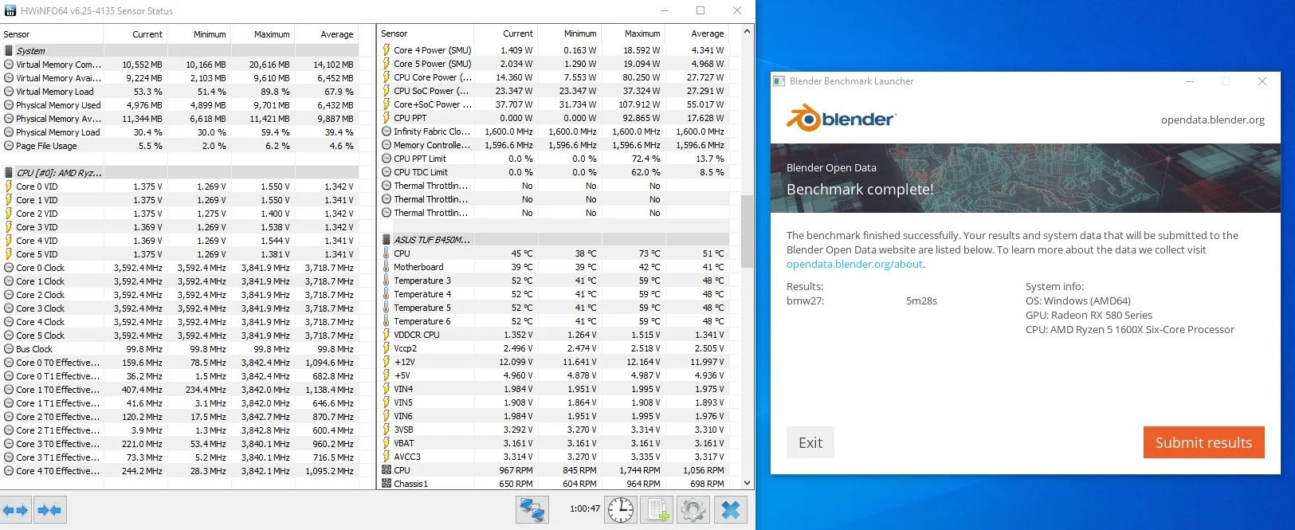
Task: Click the blue X close sensors icon
Action: [x=730, y=510]
